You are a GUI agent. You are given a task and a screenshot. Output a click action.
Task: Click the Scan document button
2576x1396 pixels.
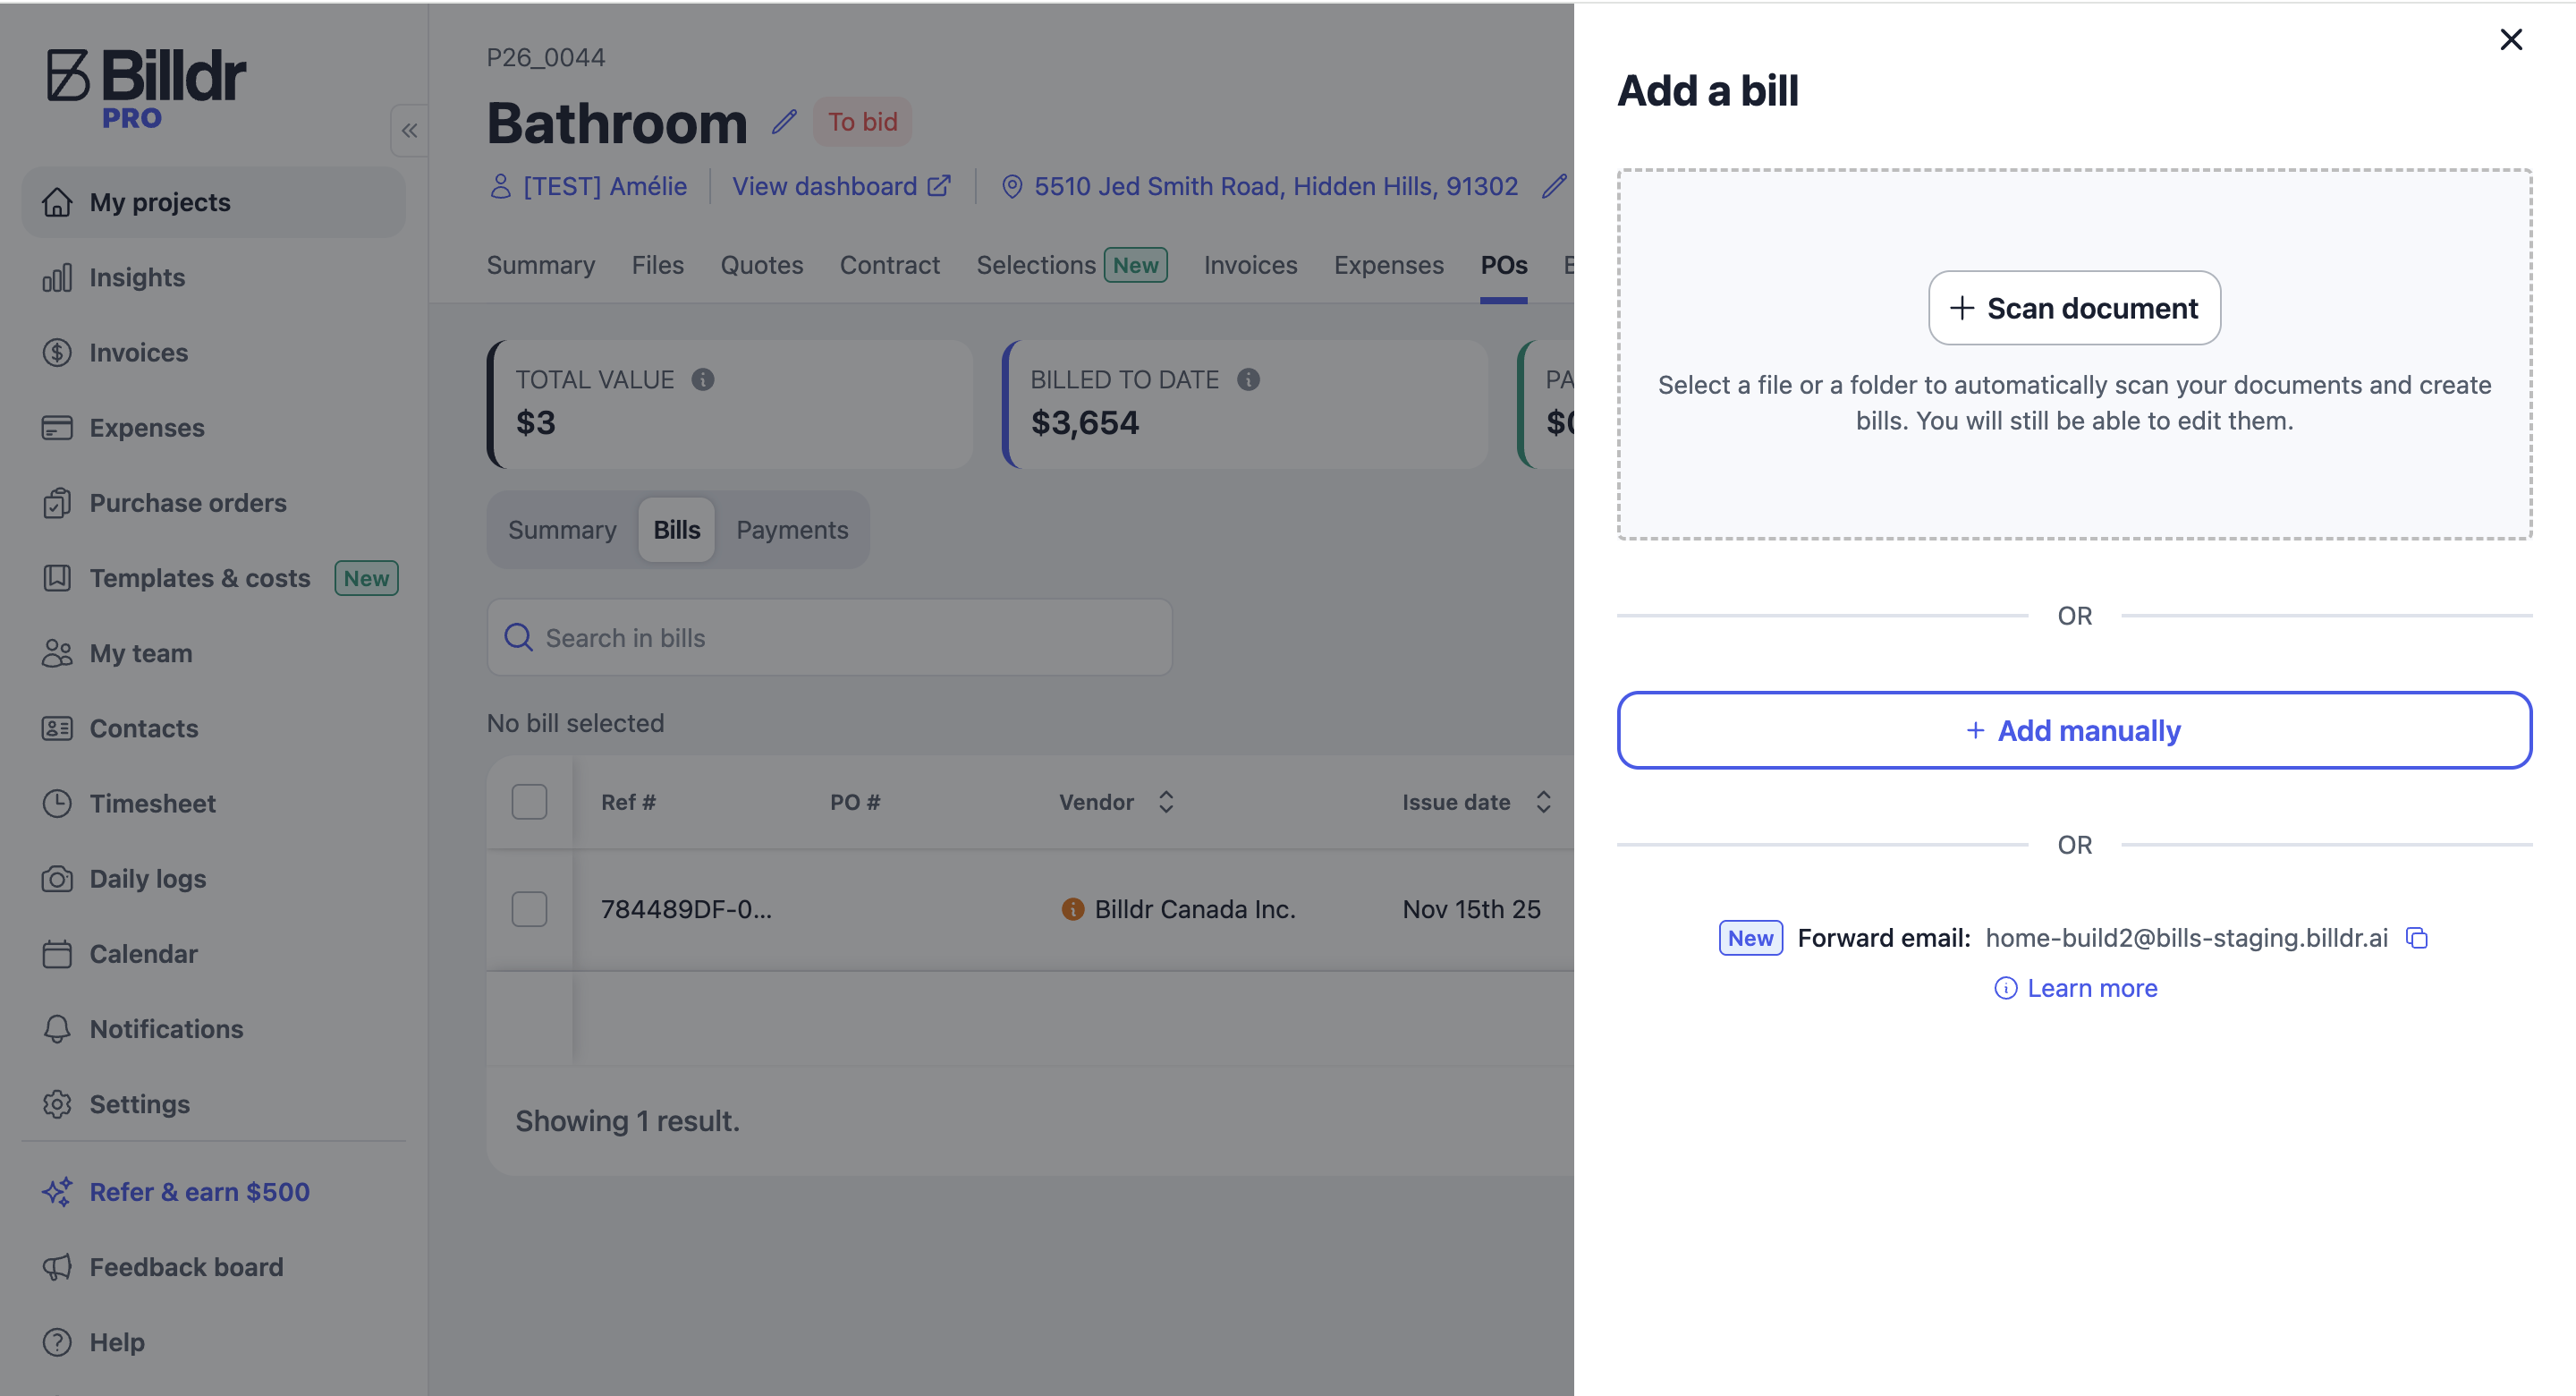pos(2074,308)
